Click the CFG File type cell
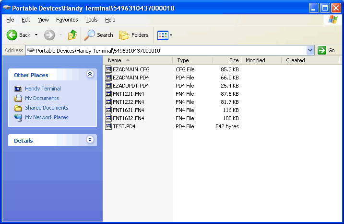 pyautogui.click(x=185, y=69)
